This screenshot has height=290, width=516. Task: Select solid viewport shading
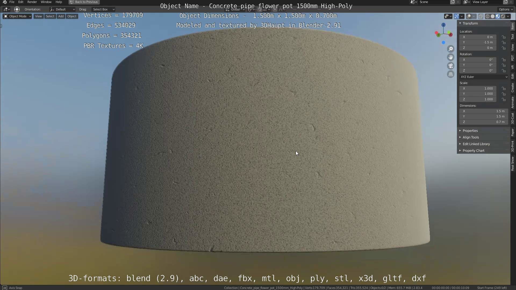point(493,16)
